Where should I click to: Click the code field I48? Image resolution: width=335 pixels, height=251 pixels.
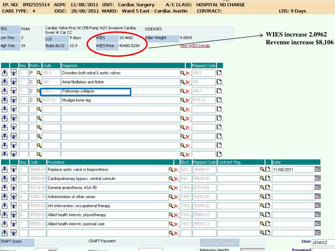[51, 82]
